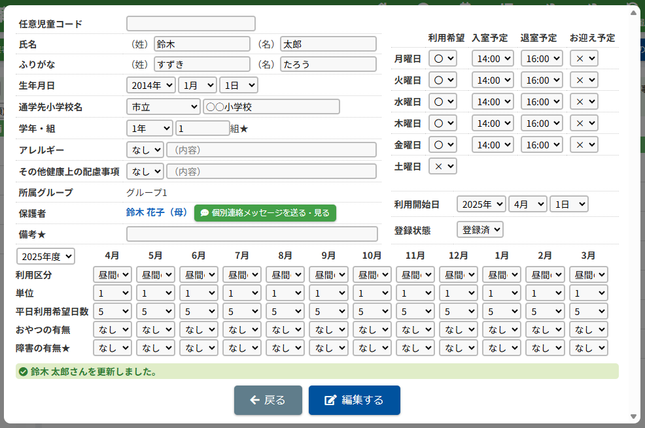The width and height of the screenshot is (645, 428).
Task: Open the アレルギー なし dropdown
Action: tap(145, 150)
